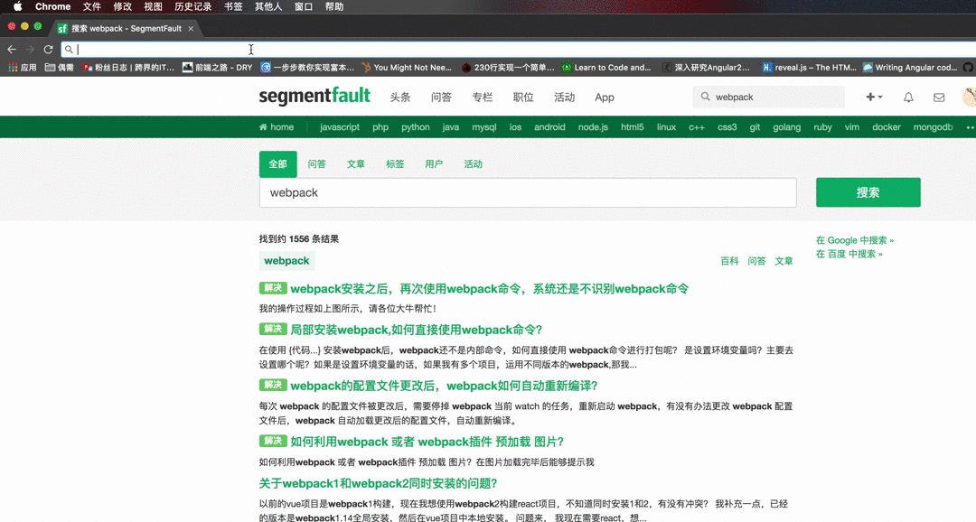Click 在 百度 中搜索 link
The height and width of the screenshot is (522, 976).
pyautogui.click(x=849, y=254)
